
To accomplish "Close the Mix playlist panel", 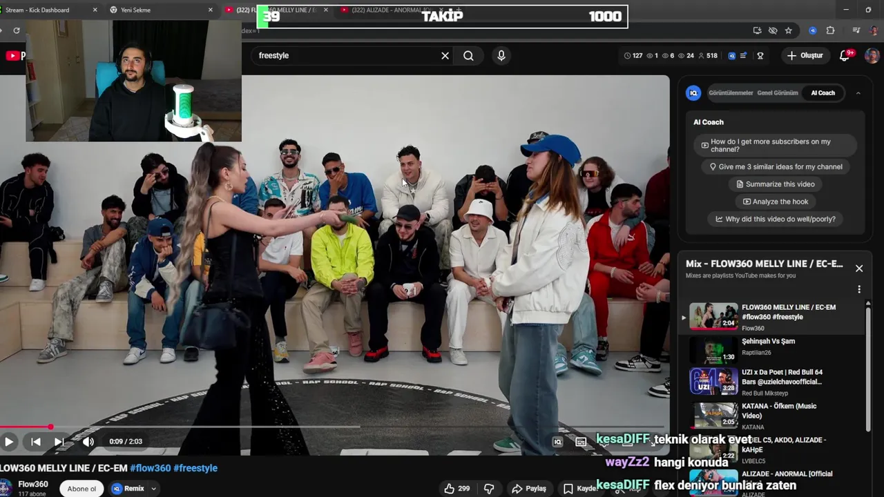I will pos(859,269).
